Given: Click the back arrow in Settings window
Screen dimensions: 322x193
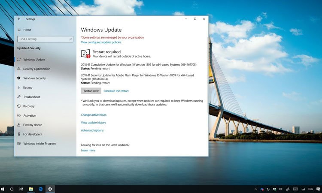Looking at the screenshot, I should coord(18,19).
